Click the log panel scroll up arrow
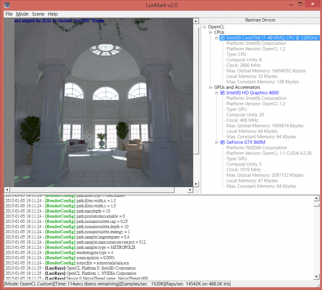The image size is (322, 290). [x=317, y=198]
